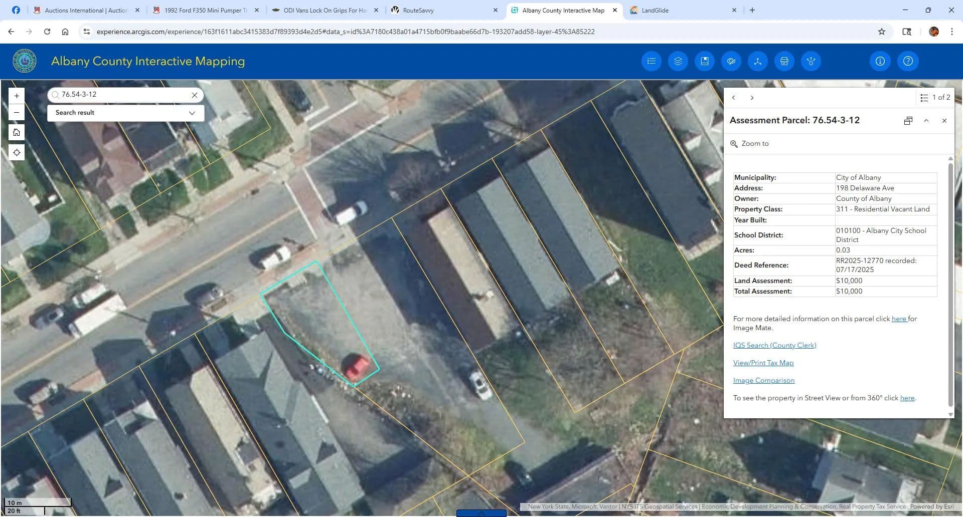This screenshot has height=517, width=963.
Task: Close the RouteSavvy browser tab
Action: [x=496, y=10]
